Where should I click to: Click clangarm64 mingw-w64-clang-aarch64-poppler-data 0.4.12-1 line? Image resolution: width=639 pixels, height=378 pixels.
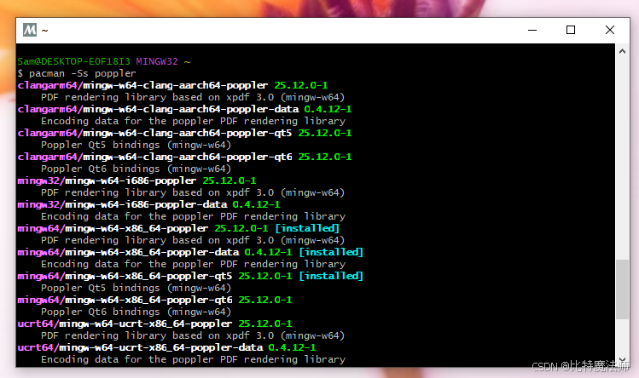click(x=184, y=109)
